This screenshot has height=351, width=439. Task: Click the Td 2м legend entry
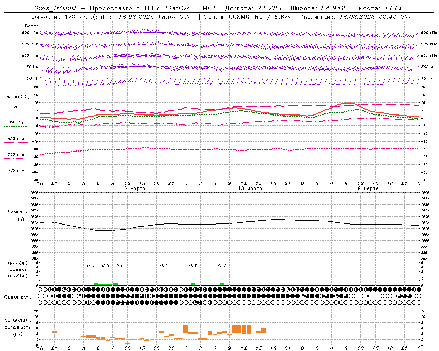tap(16, 123)
